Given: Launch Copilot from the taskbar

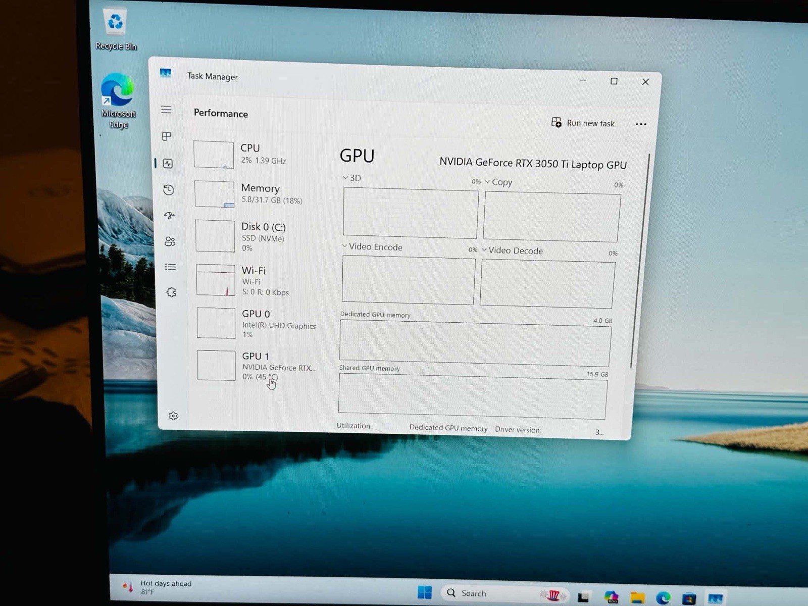Looking at the screenshot, I should 611,598.
